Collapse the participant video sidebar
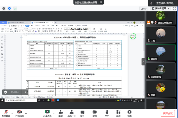The height and width of the screenshot is (118, 178). click(143, 62)
